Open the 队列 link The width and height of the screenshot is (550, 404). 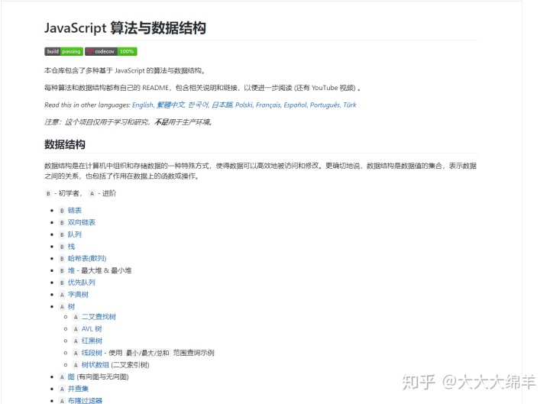[75, 234]
